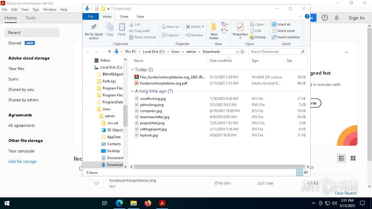Click the navigation pane vertical scrollbar
The image size is (372, 209).
(x=126, y=115)
